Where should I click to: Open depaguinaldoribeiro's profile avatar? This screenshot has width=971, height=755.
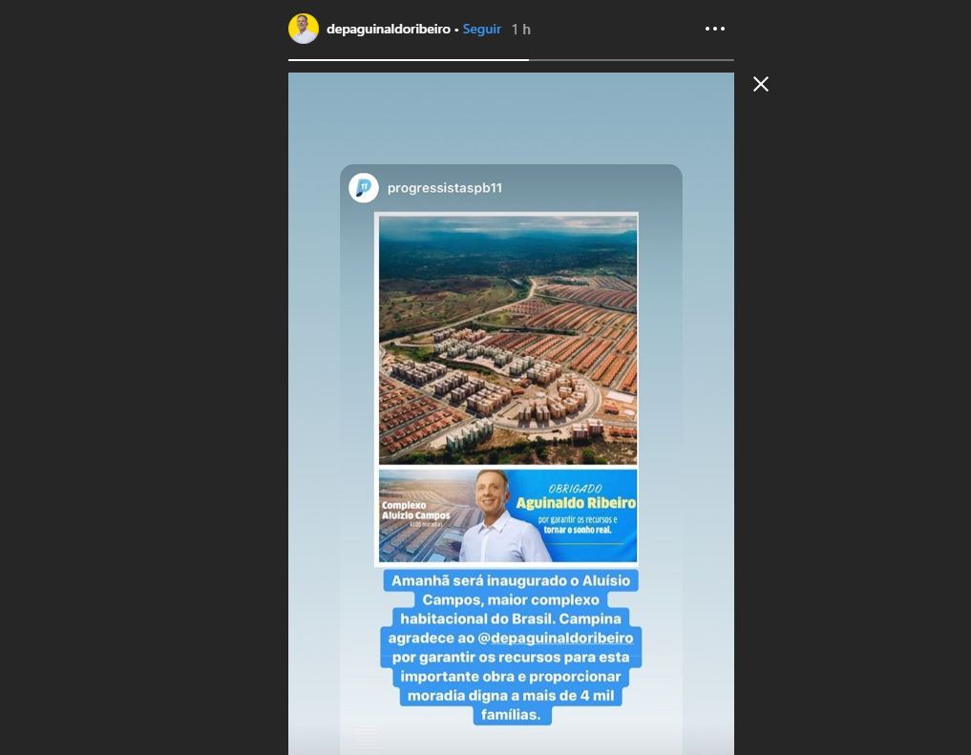point(304,29)
